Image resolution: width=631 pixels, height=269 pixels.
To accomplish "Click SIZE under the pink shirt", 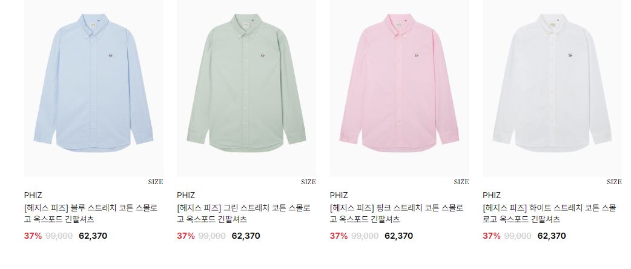I will pos(461,182).
